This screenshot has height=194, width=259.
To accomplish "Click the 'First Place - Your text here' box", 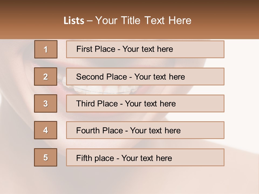I will click(x=145, y=49).
